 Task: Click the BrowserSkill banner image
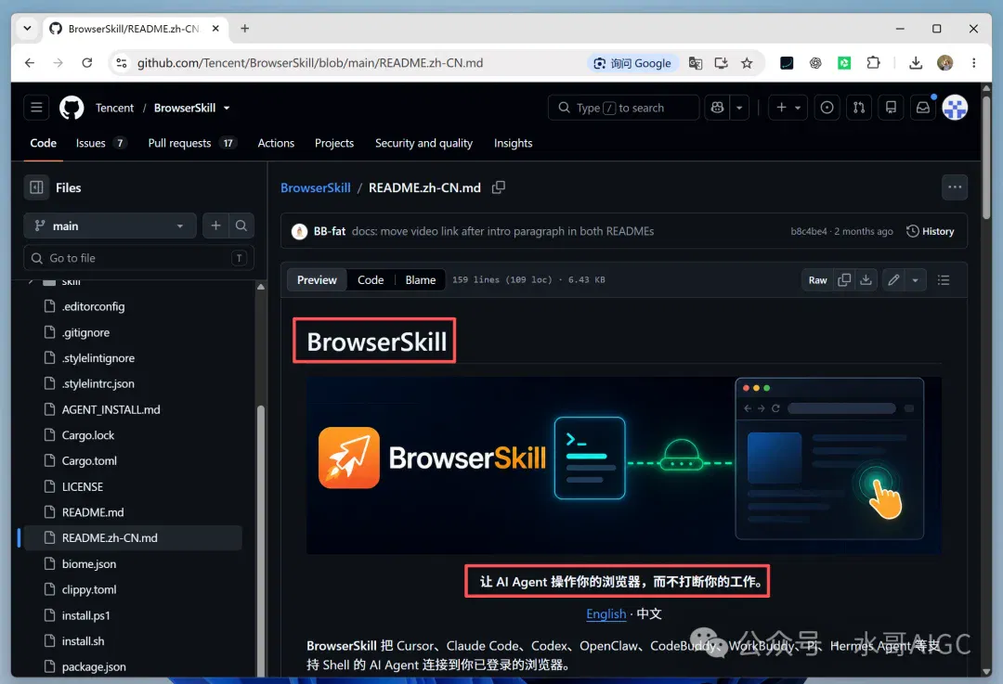tap(624, 465)
